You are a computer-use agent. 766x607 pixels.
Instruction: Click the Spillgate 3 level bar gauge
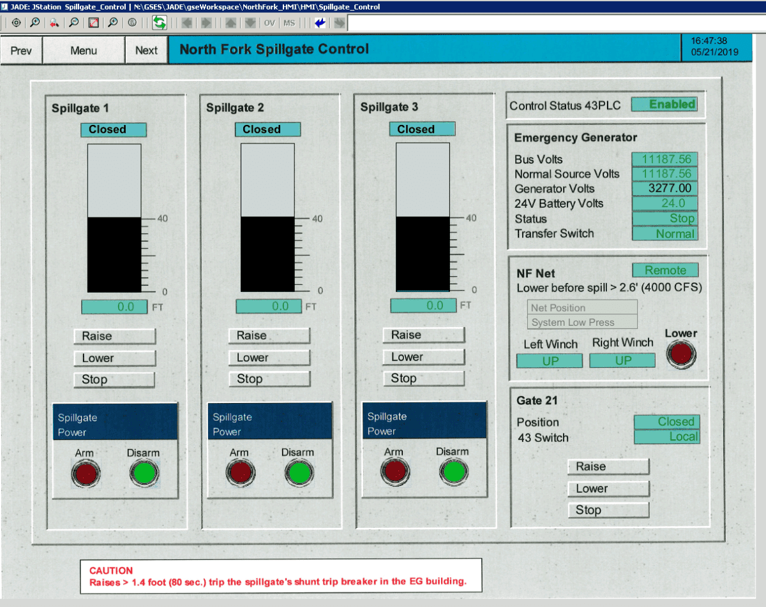[423, 217]
